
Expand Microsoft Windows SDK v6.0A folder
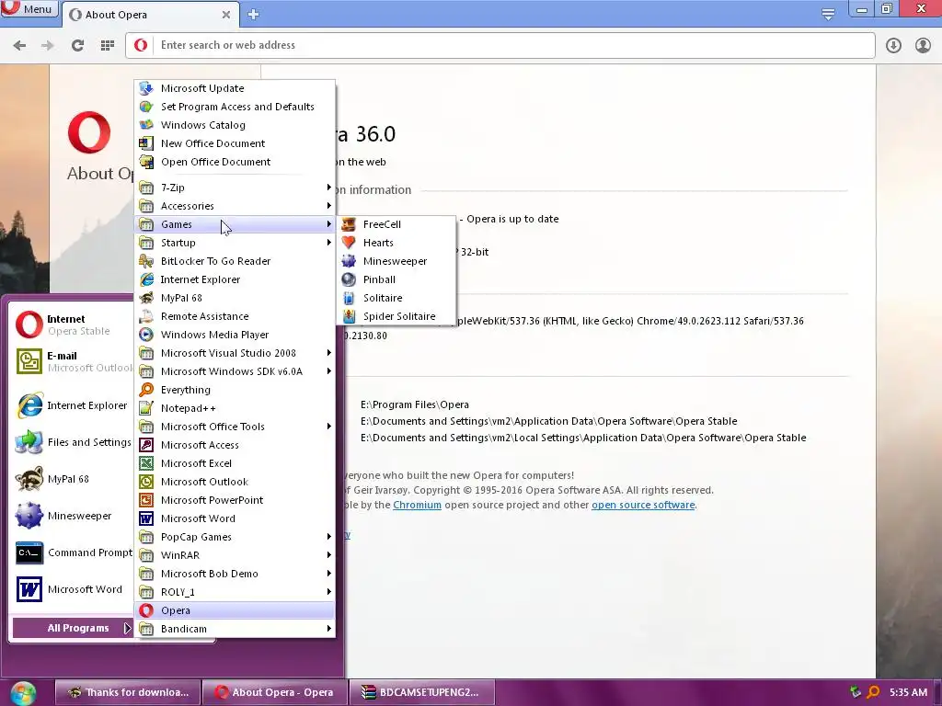tap(235, 371)
